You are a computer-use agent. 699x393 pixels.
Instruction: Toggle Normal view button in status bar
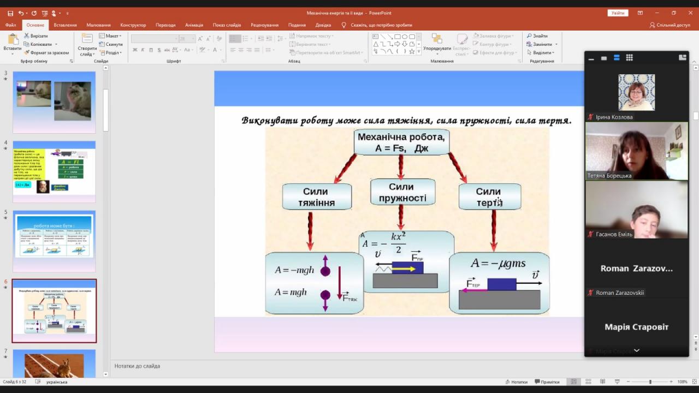(x=573, y=382)
